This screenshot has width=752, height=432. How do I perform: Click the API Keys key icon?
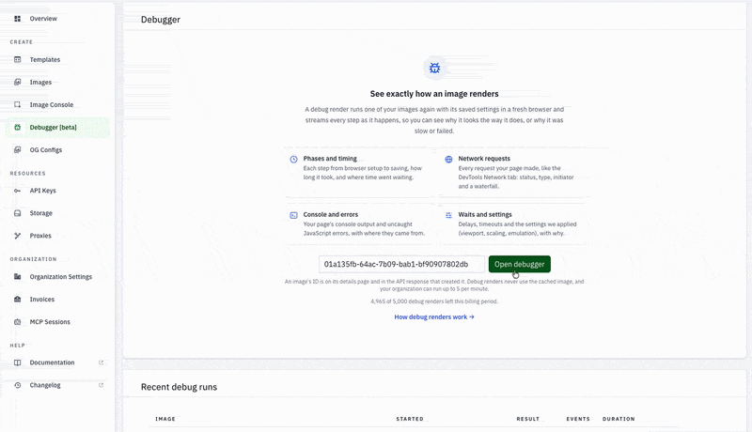coord(17,191)
